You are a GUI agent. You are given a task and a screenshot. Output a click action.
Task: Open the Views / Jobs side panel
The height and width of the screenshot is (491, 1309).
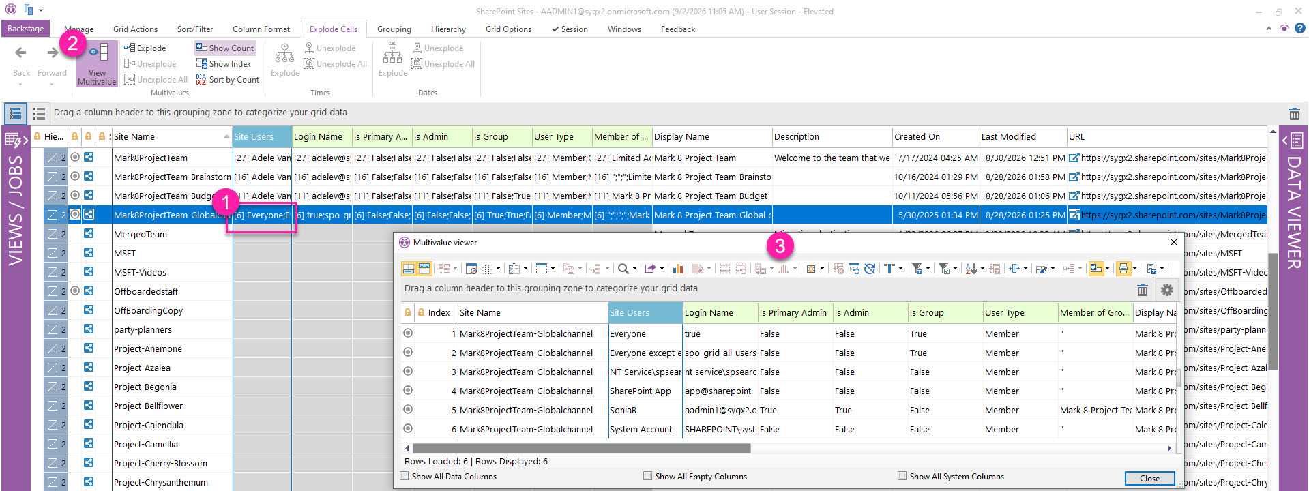(x=16, y=308)
